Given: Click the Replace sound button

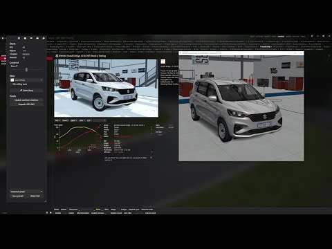Looking at the screenshot, I should coord(116,213).
